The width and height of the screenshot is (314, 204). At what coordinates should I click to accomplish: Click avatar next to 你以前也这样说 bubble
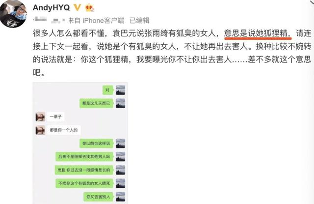tap(120, 144)
